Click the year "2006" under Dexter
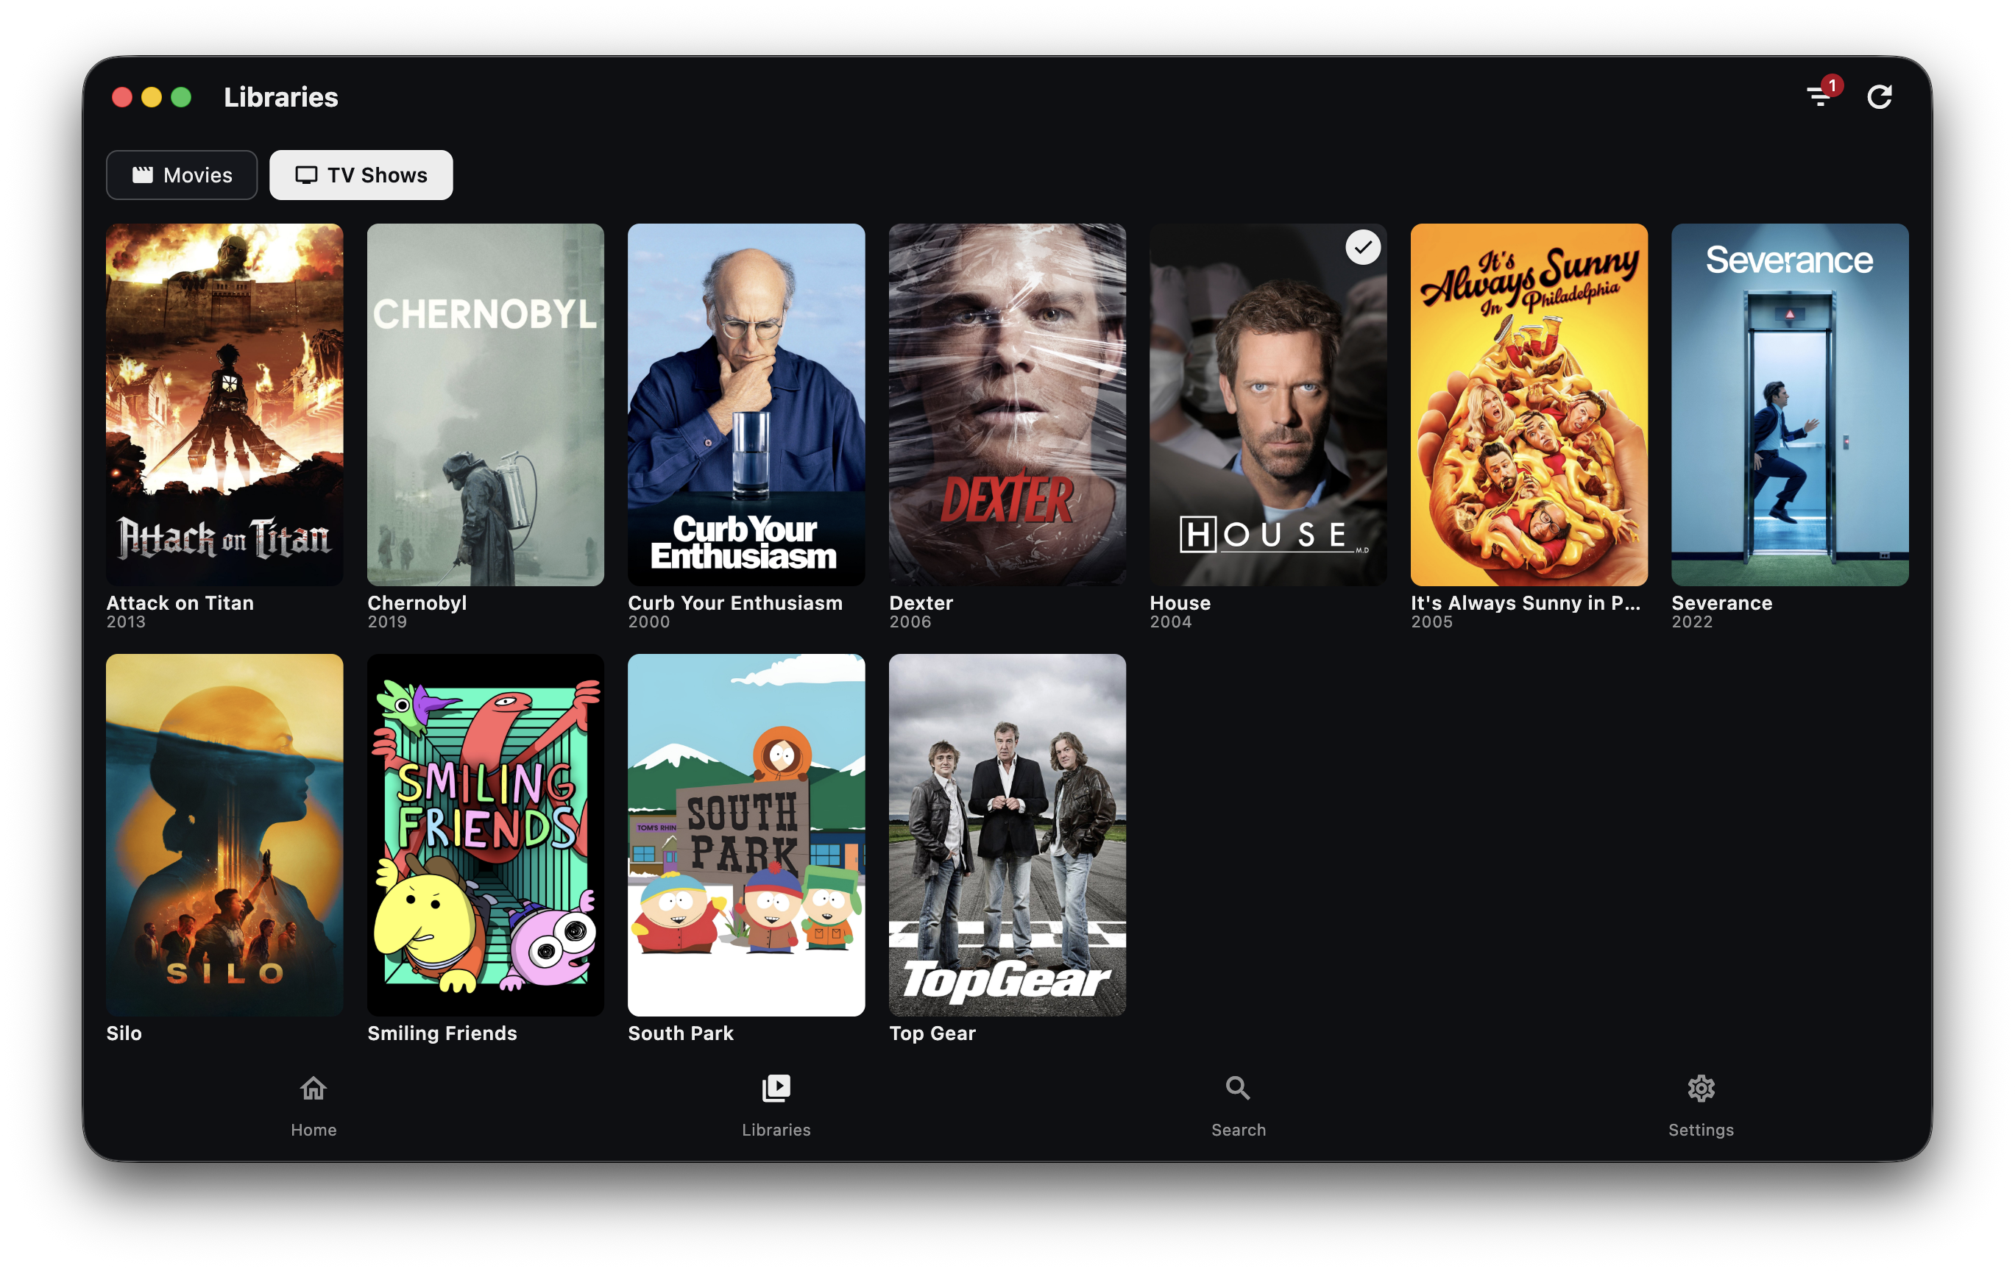Image resolution: width=2015 pixels, height=1271 pixels. (910, 622)
